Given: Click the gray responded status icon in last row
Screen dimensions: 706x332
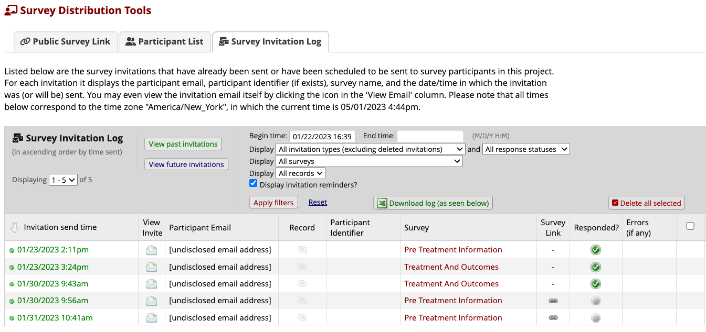Looking at the screenshot, I should [x=595, y=317].
